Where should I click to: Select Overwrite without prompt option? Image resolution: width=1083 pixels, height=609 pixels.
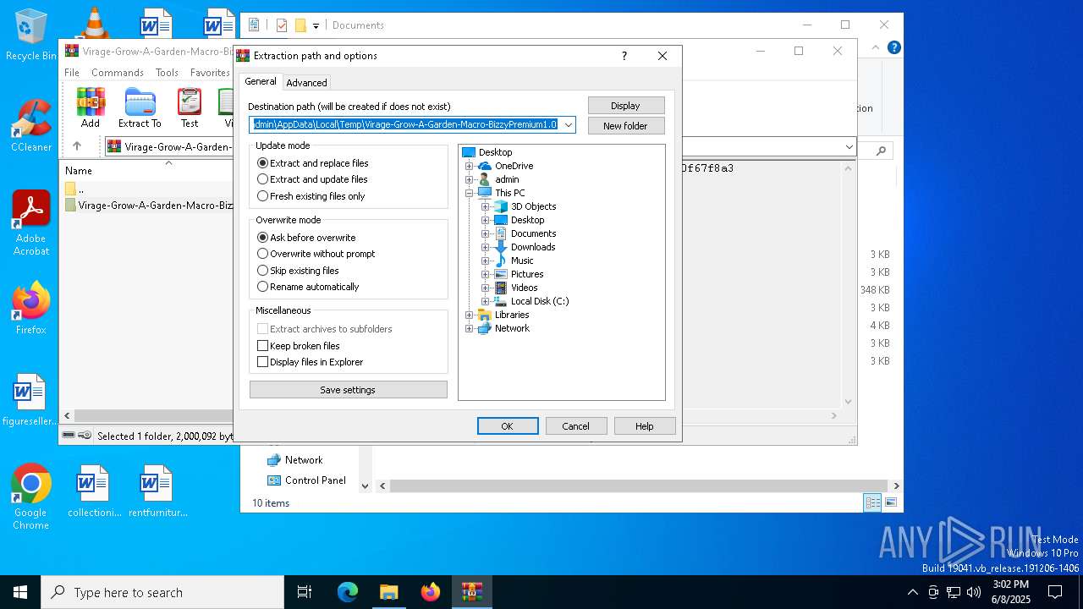pyautogui.click(x=316, y=254)
